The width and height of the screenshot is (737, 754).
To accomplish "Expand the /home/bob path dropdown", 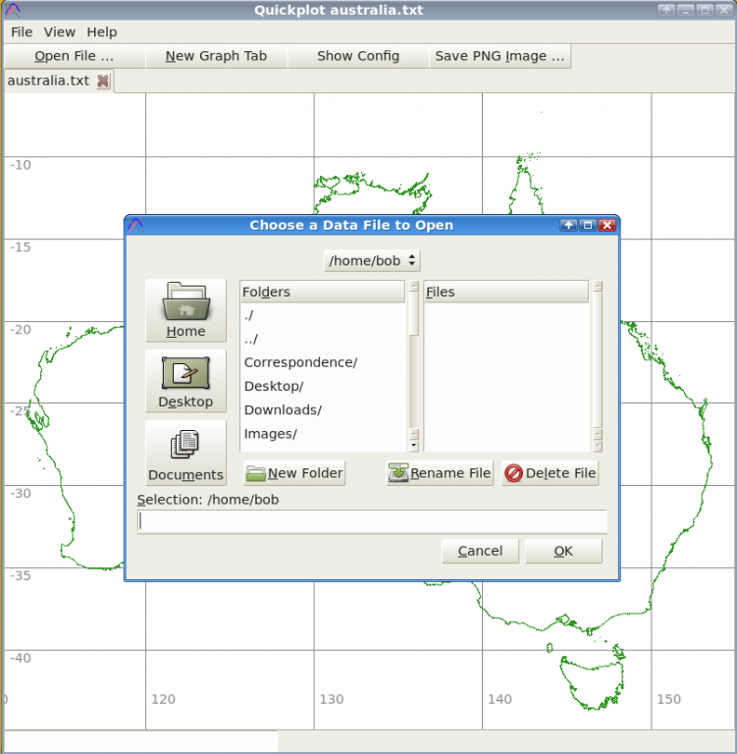I will 372,260.
